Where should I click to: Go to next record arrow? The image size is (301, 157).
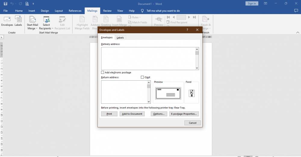(189, 17)
